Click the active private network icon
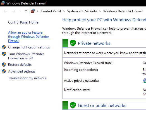The image size is (146, 126). click(144, 81)
